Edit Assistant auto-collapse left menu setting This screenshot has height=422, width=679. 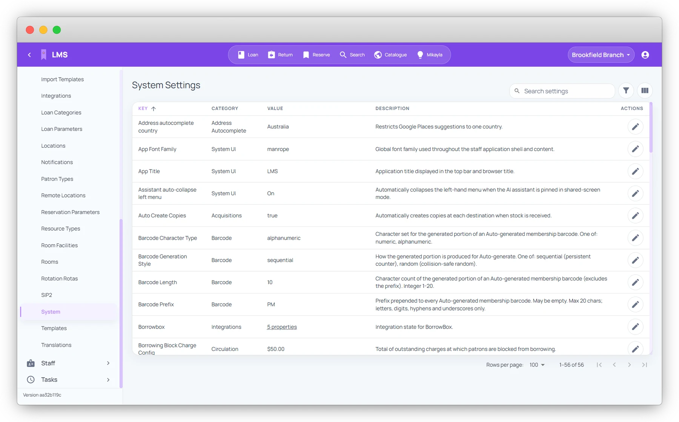pyautogui.click(x=635, y=193)
